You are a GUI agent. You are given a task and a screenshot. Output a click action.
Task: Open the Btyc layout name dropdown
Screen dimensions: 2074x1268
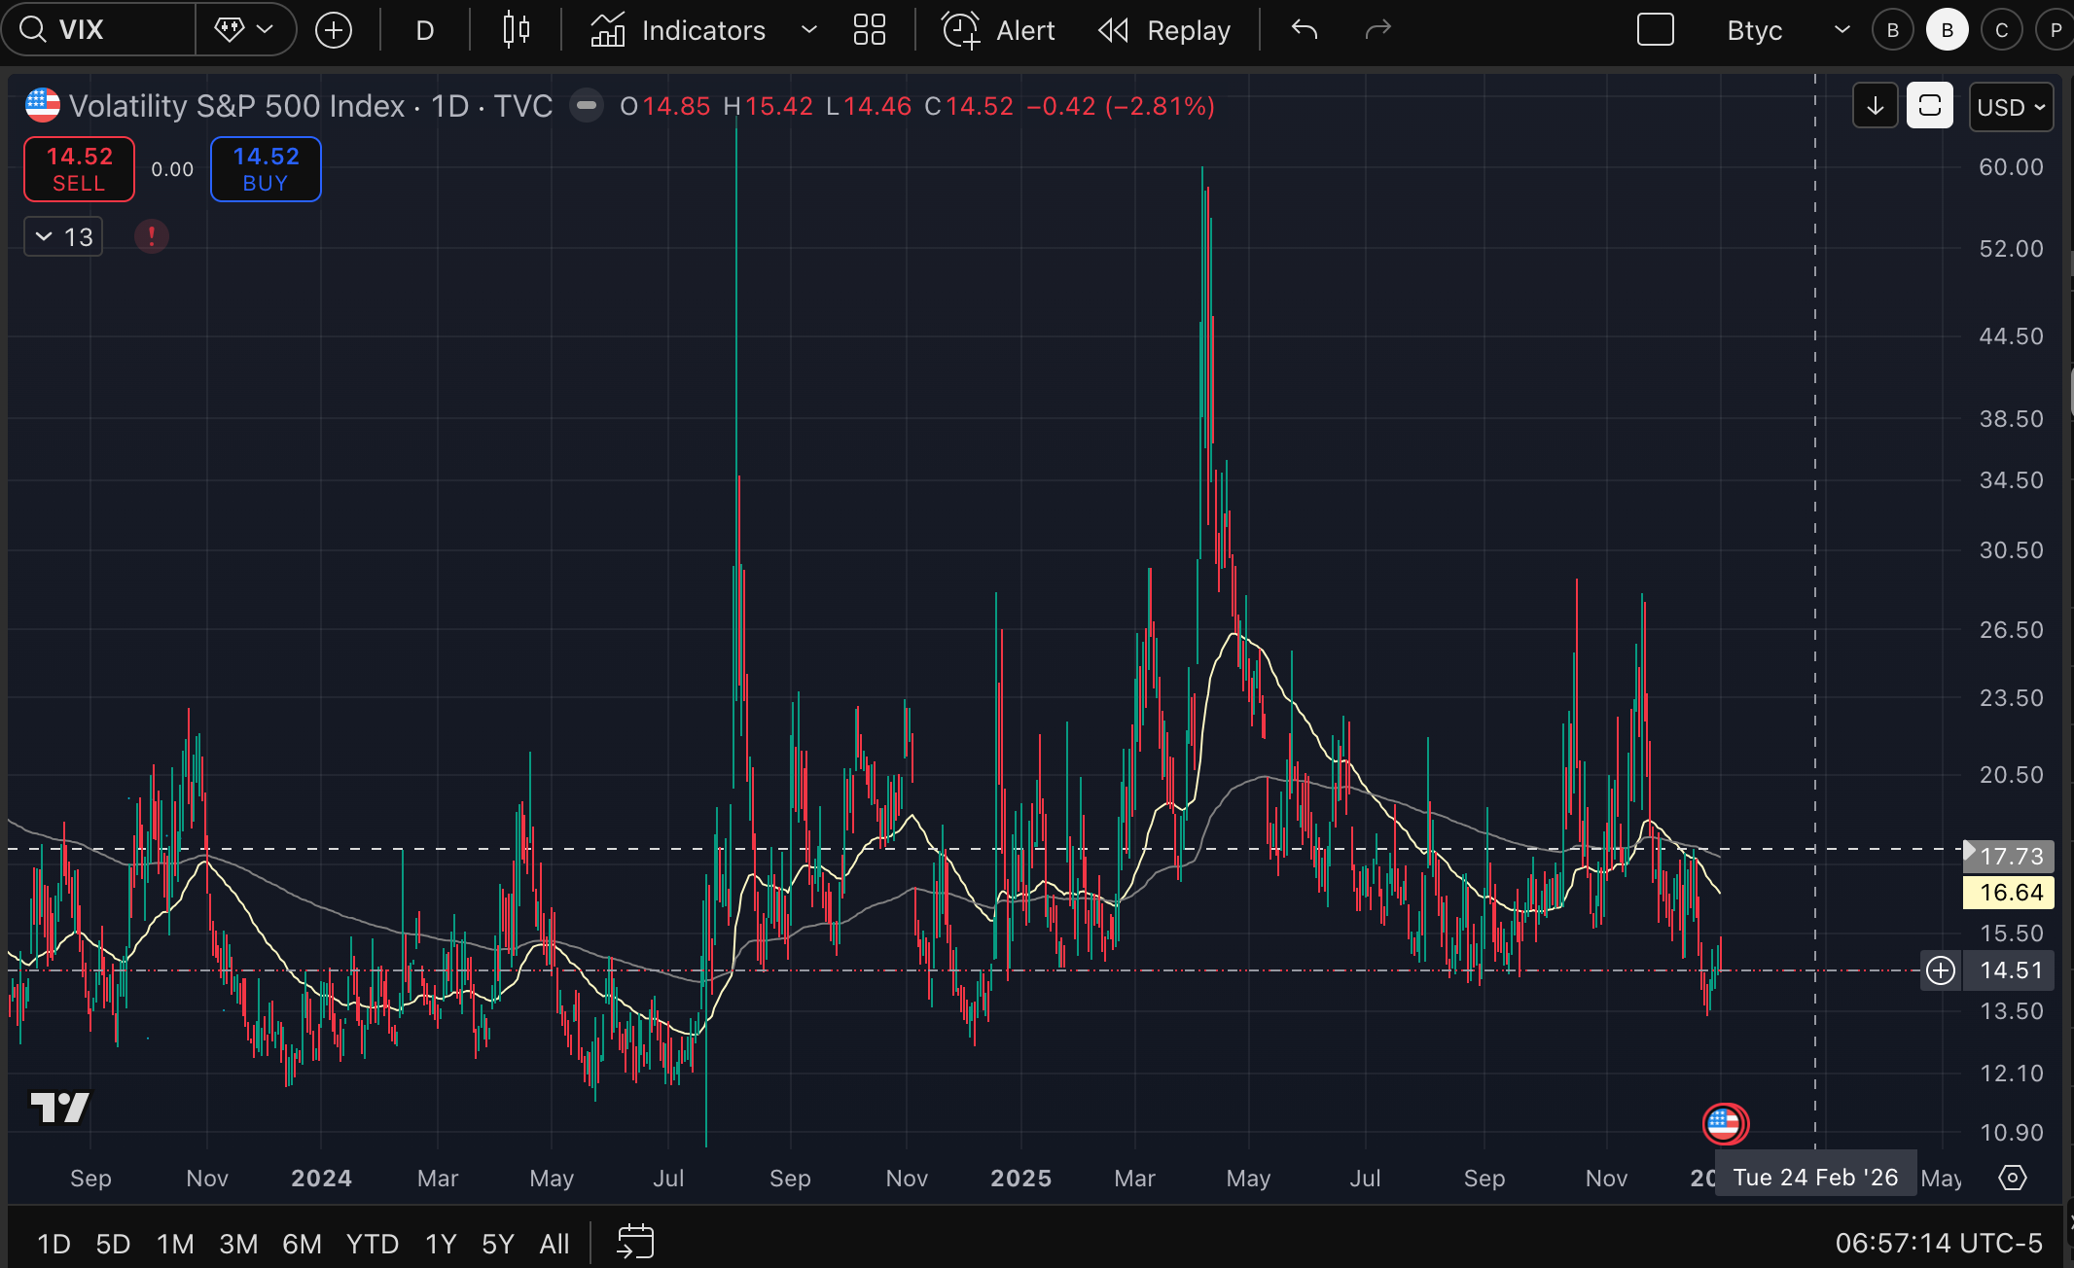pyautogui.click(x=1841, y=30)
